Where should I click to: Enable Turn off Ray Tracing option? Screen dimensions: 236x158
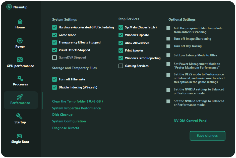click(x=168, y=46)
